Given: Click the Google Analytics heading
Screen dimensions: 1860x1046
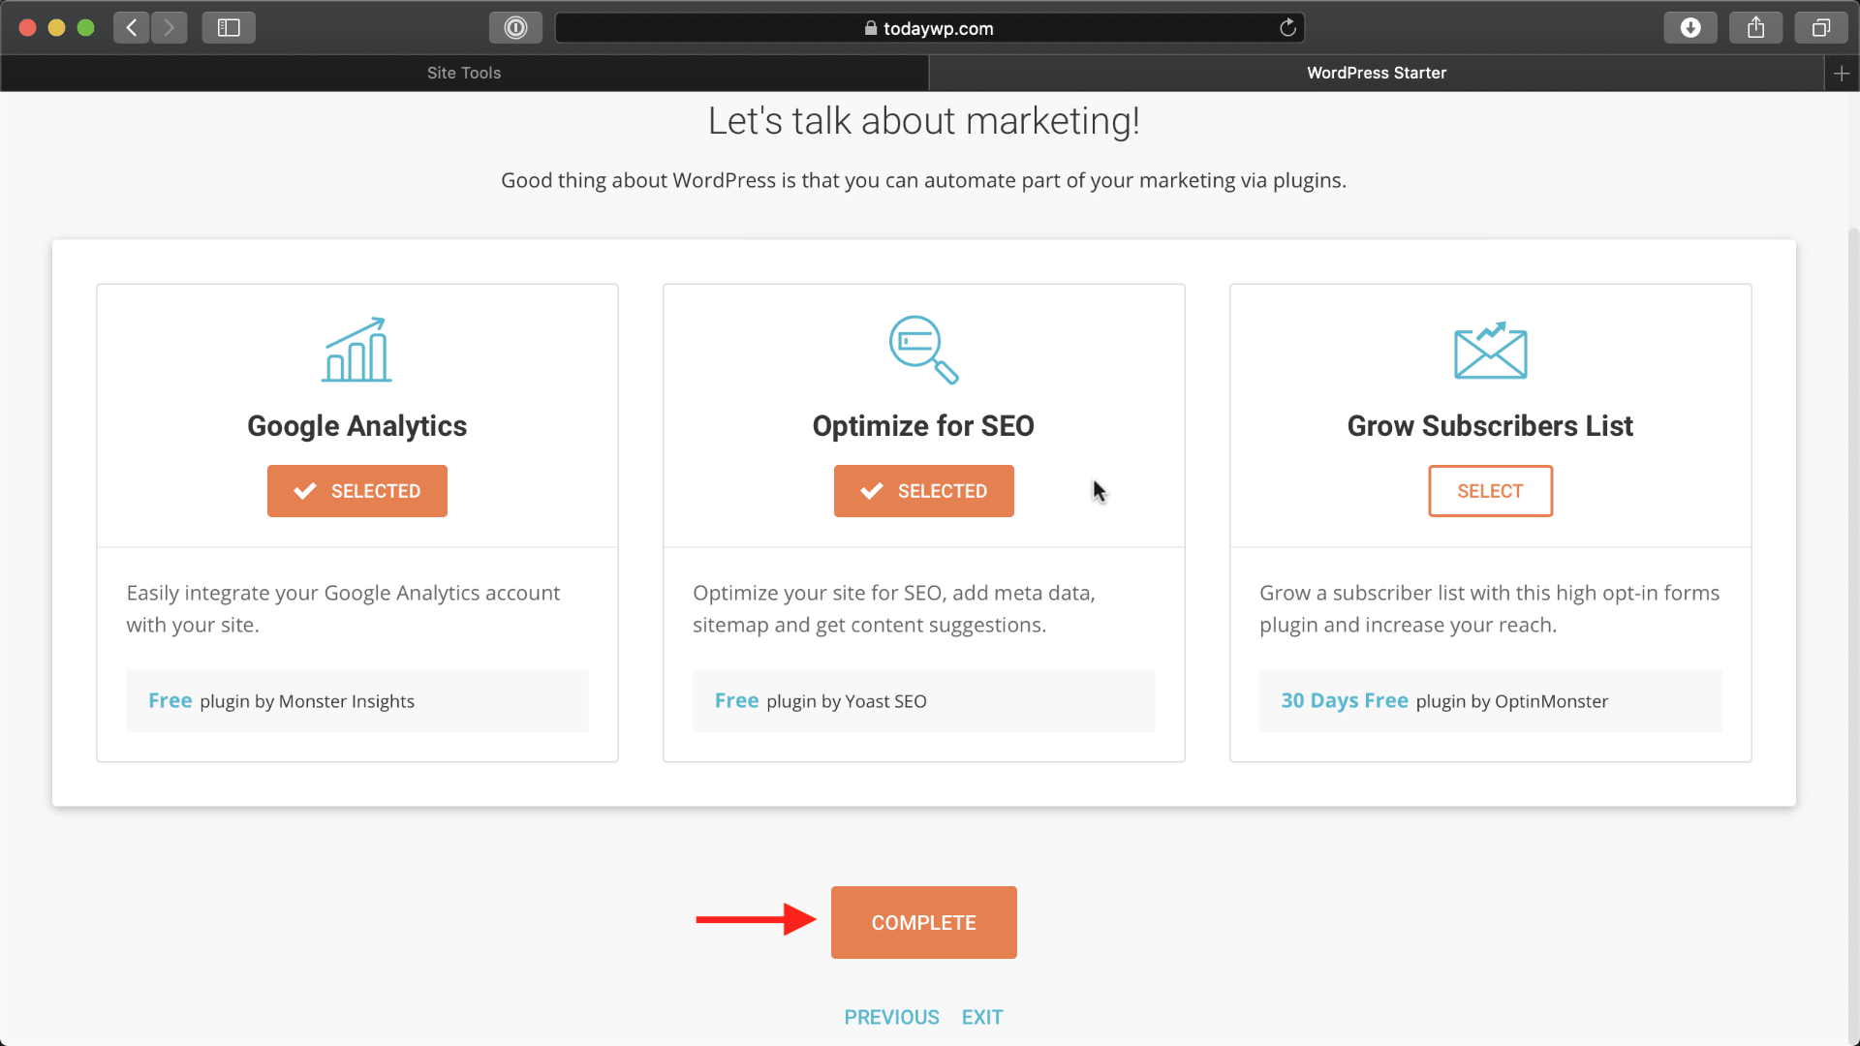Looking at the screenshot, I should point(356,426).
